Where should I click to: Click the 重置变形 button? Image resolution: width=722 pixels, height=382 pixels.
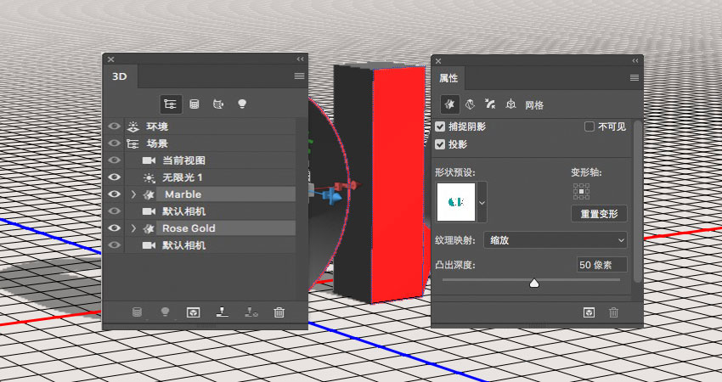coord(599,214)
